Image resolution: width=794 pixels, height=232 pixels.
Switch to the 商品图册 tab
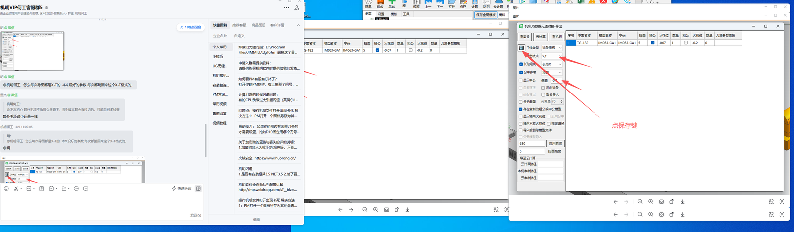[258, 25]
